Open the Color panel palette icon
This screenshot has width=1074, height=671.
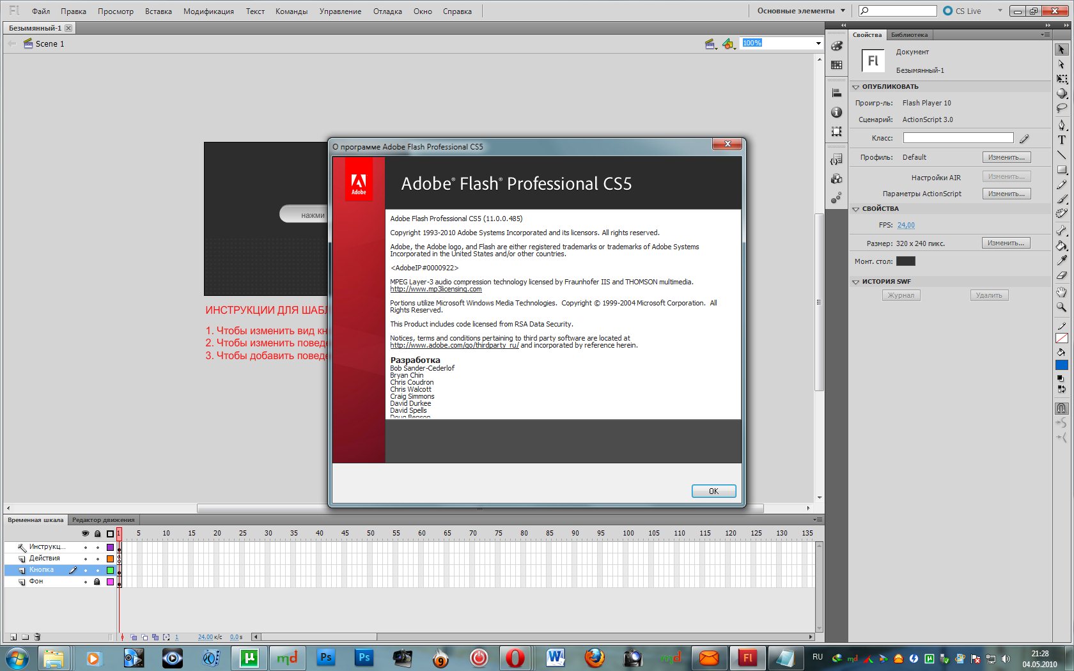pyautogui.click(x=836, y=46)
